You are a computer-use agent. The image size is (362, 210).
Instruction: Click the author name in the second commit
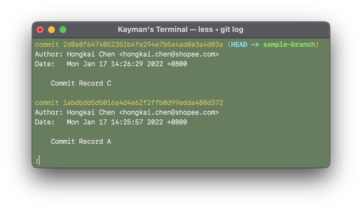pyautogui.click(x=91, y=112)
